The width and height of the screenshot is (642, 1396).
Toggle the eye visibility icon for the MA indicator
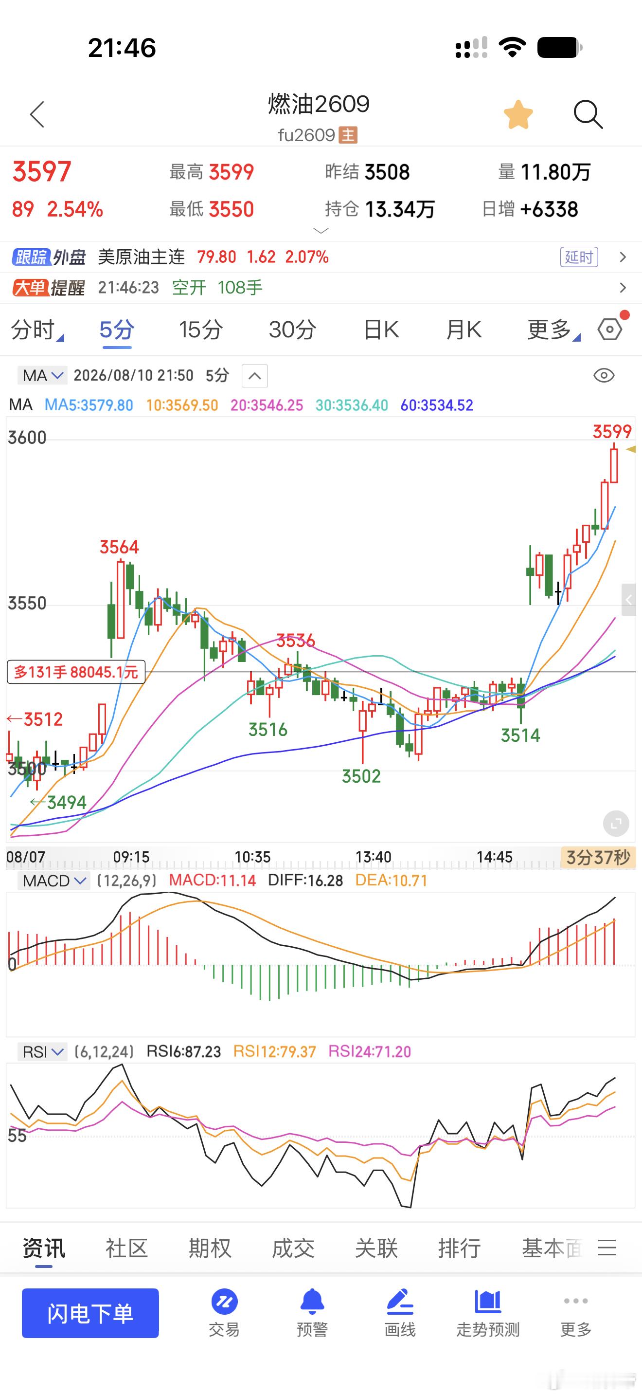pyautogui.click(x=604, y=376)
